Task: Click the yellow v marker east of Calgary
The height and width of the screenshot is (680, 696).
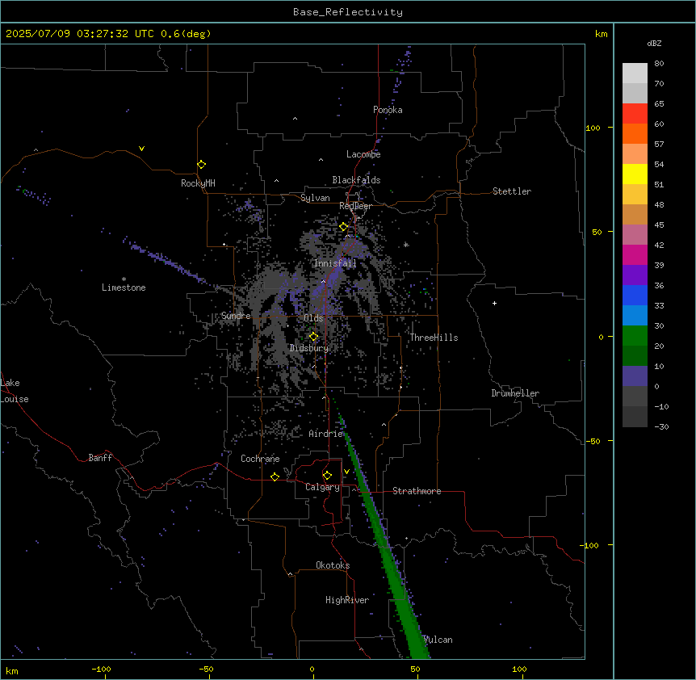Action: coord(346,472)
